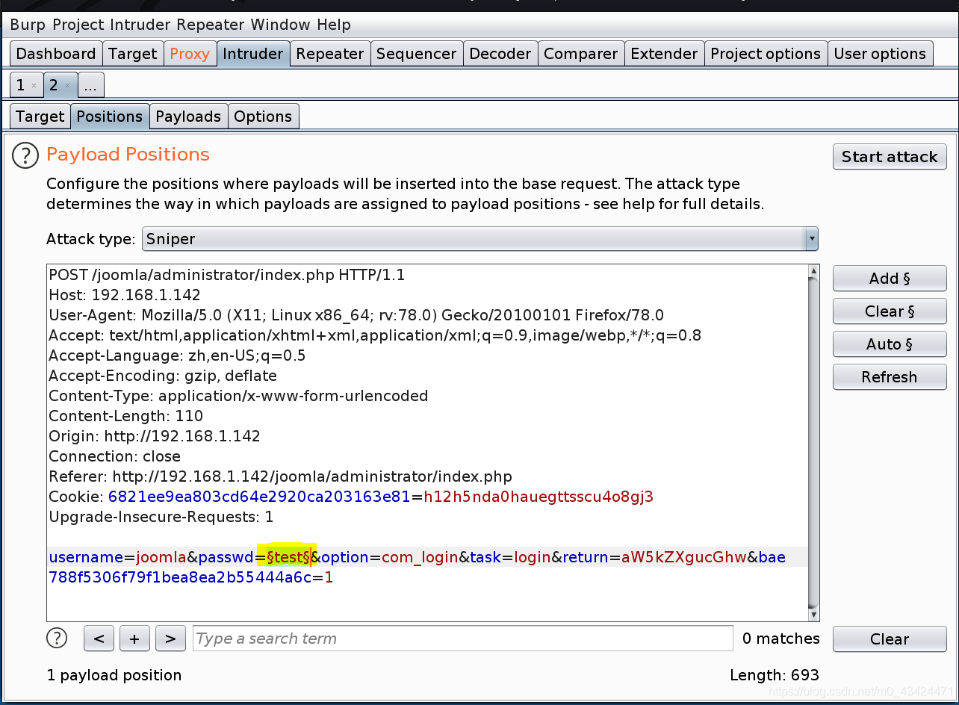Viewport: 959px width, 705px height.
Task: Click the Content-Type header line
Action: (x=238, y=396)
